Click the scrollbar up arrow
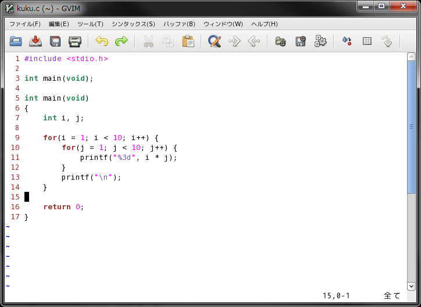 click(411, 56)
